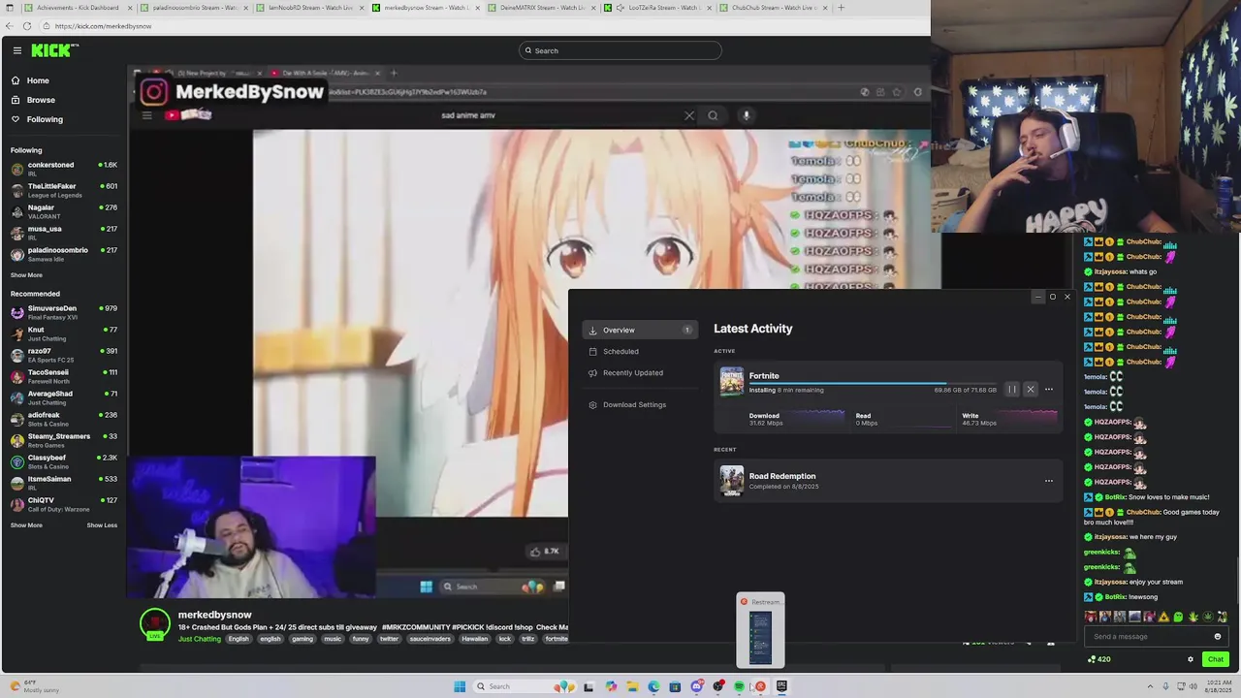Open adiofreak recommended channel
Viewport: 1241px width, 698px height.
(x=63, y=419)
